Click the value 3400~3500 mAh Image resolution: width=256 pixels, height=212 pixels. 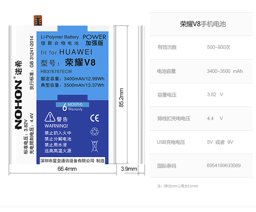tap(225, 71)
